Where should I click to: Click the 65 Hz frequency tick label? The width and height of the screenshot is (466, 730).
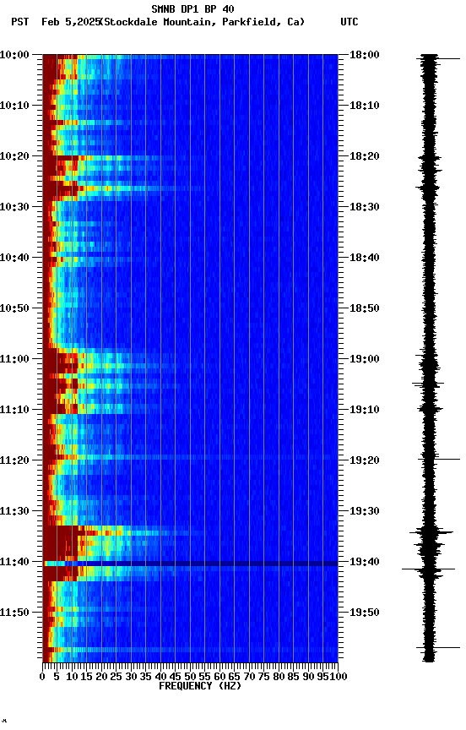[234, 677]
